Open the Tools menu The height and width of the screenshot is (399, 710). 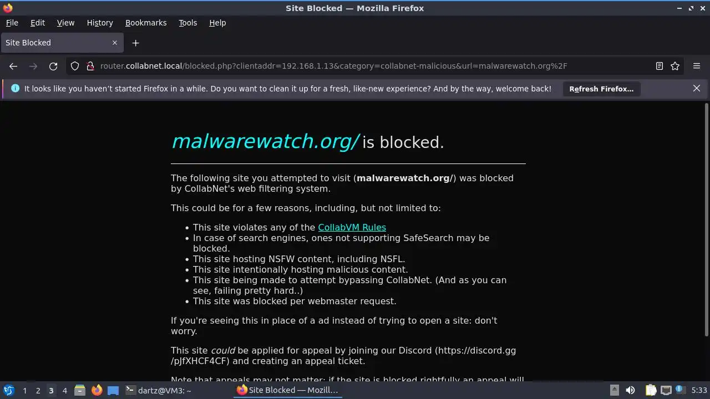(x=188, y=23)
